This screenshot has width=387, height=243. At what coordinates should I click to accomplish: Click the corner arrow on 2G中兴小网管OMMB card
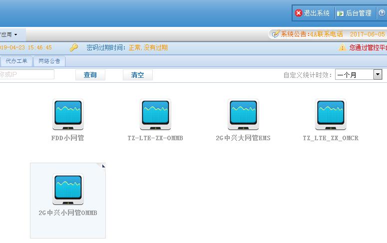click(103, 166)
